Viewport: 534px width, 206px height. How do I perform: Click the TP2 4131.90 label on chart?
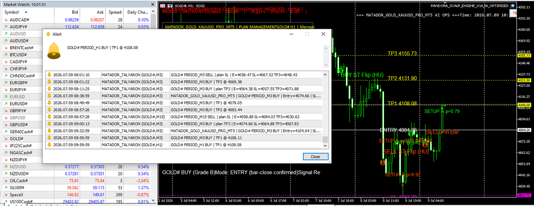coord(402,78)
